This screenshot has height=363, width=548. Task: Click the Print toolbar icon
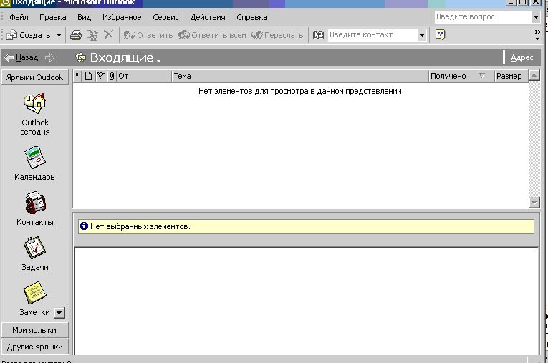point(76,35)
